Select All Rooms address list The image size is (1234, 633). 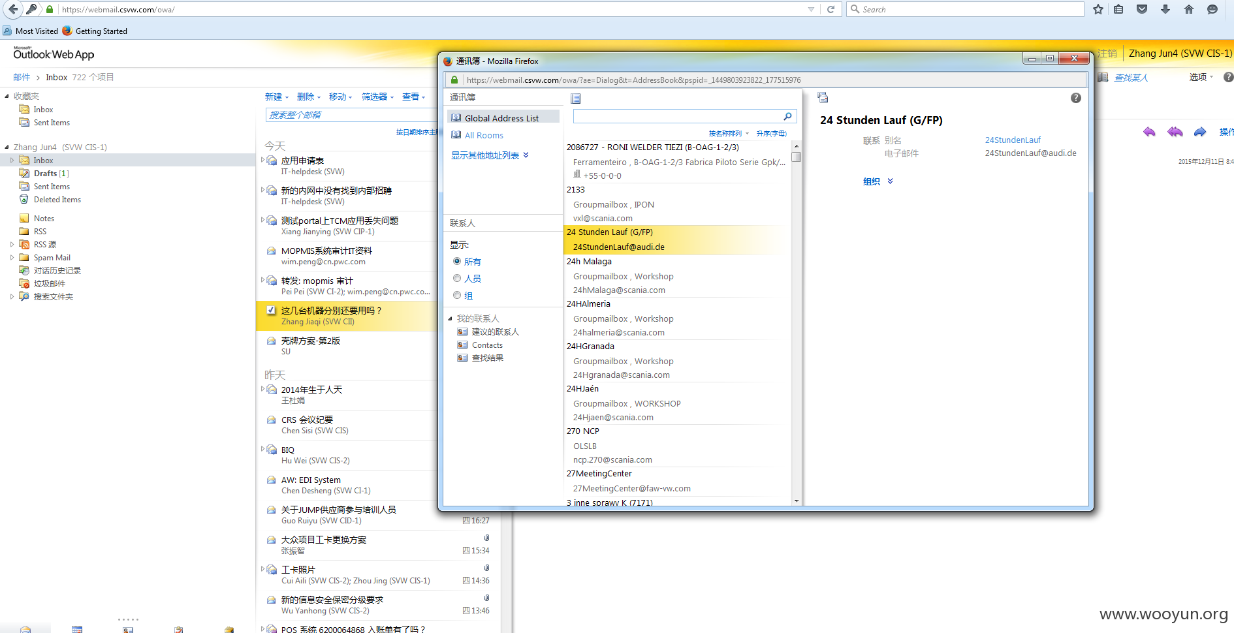484,135
